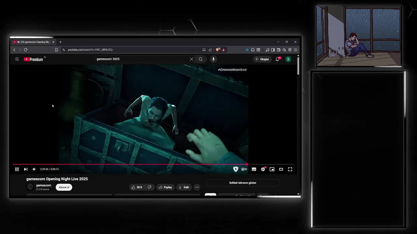Open the Brave Rewards triangle icon
Image resolution: width=417 pixels, height=234 pixels.
(x=223, y=50)
